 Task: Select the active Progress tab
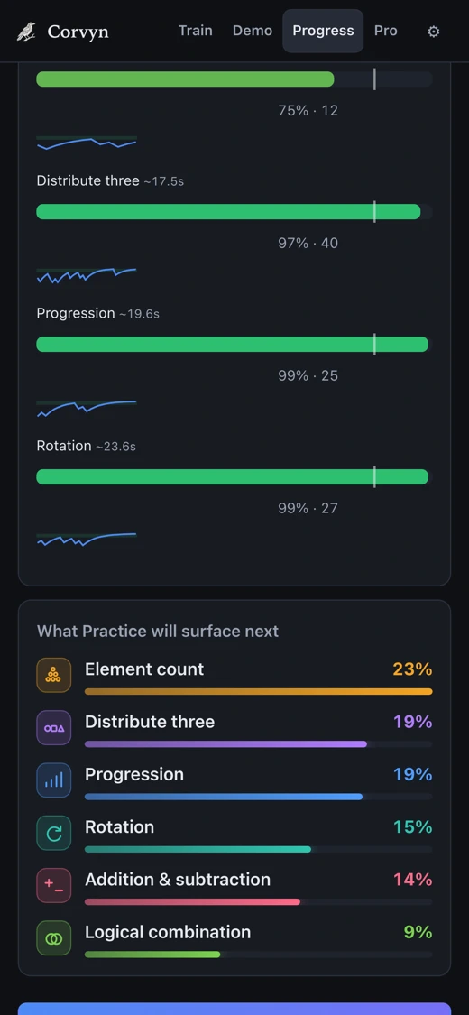[323, 31]
